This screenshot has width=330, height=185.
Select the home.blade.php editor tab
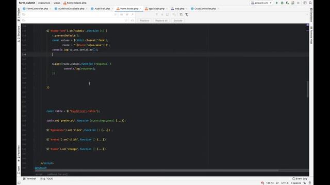coord(129,9)
